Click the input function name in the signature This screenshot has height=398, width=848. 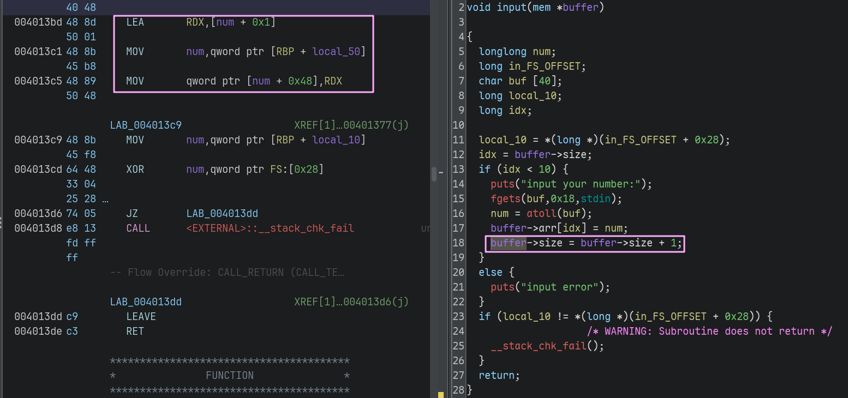point(511,8)
